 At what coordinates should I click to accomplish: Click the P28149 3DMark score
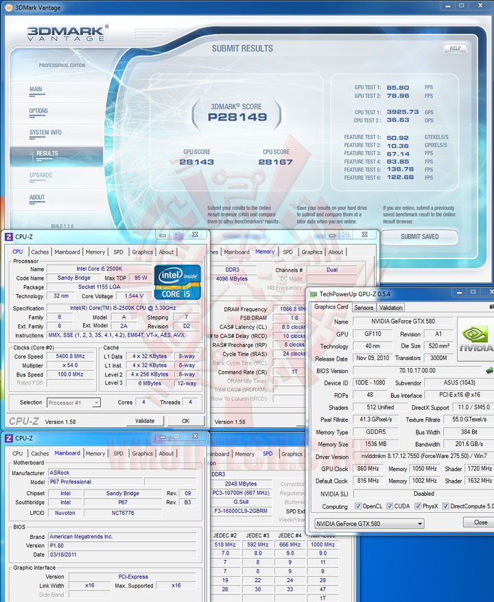click(237, 117)
